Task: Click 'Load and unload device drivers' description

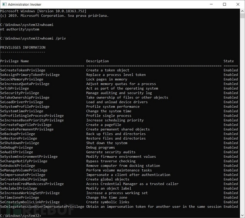Action: [117, 102]
